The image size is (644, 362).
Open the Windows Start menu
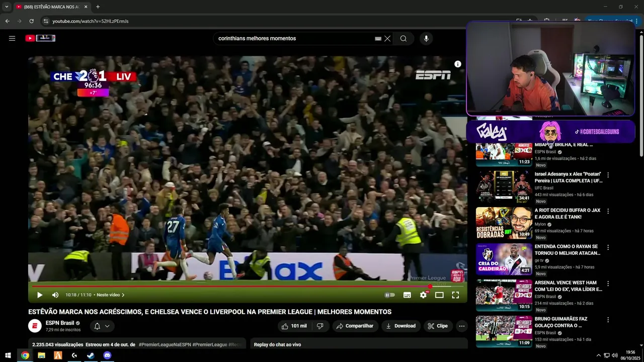(x=8, y=355)
